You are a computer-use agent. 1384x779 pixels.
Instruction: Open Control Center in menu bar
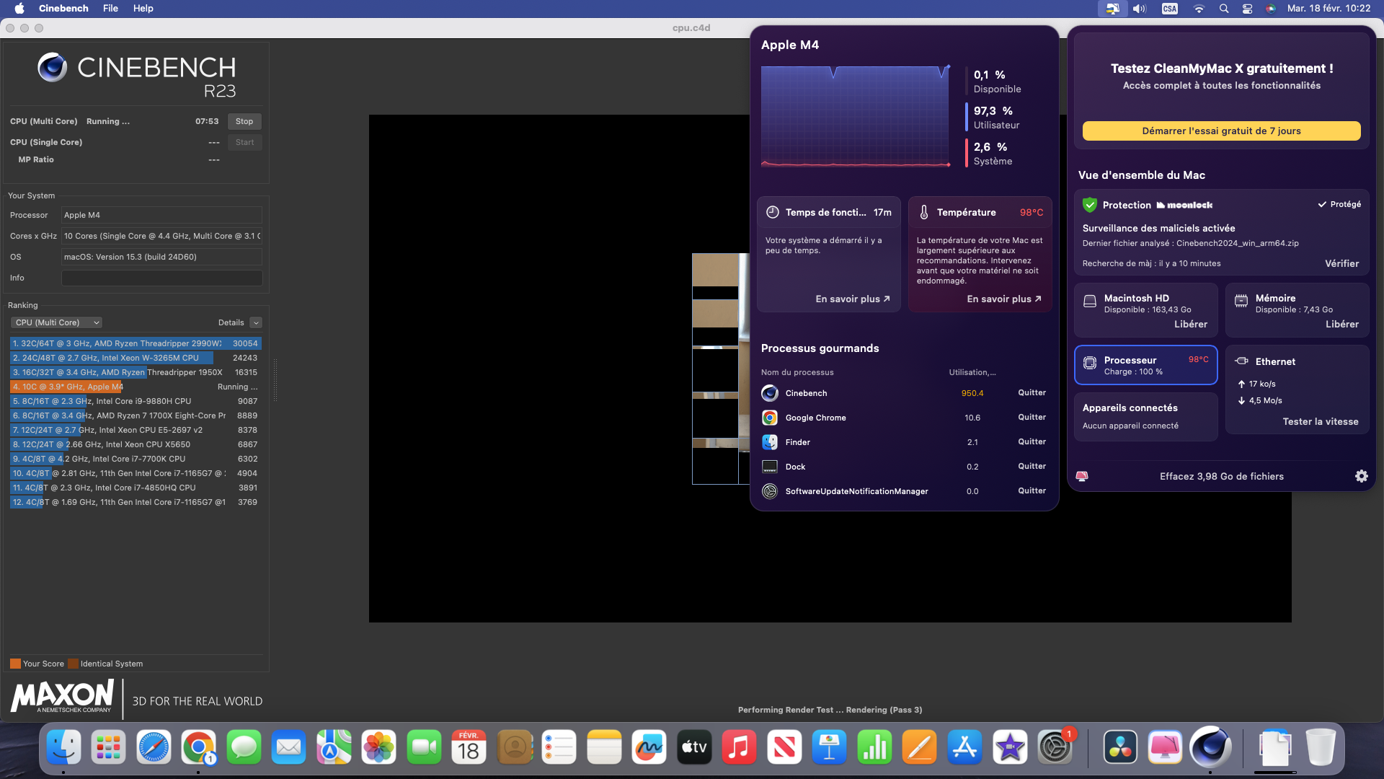tap(1247, 9)
